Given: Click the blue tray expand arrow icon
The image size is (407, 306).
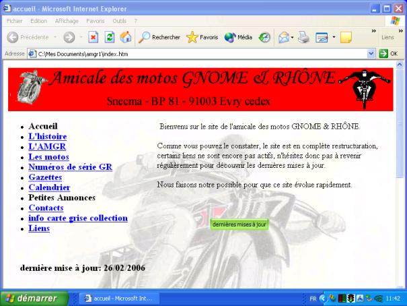Looking at the screenshot, I should coord(323,299).
